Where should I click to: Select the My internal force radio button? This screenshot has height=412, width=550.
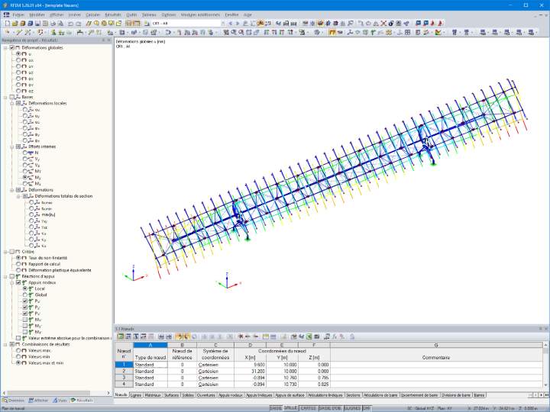point(25,178)
